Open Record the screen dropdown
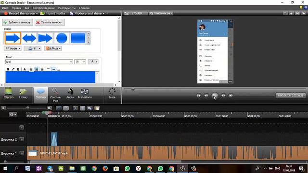The image size is (308, 173). pyautogui.click(x=21, y=13)
